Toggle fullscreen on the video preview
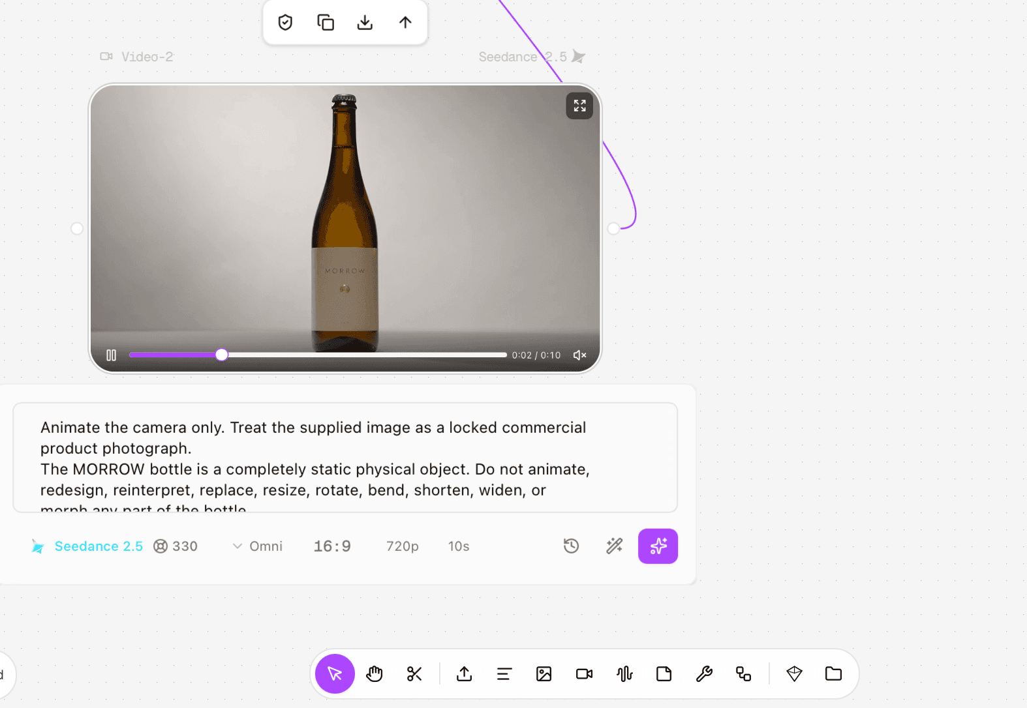The image size is (1027, 708). [579, 106]
